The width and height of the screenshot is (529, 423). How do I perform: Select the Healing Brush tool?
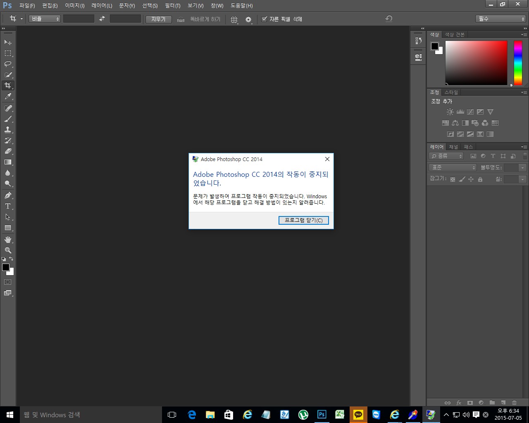click(x=8, y=108)
